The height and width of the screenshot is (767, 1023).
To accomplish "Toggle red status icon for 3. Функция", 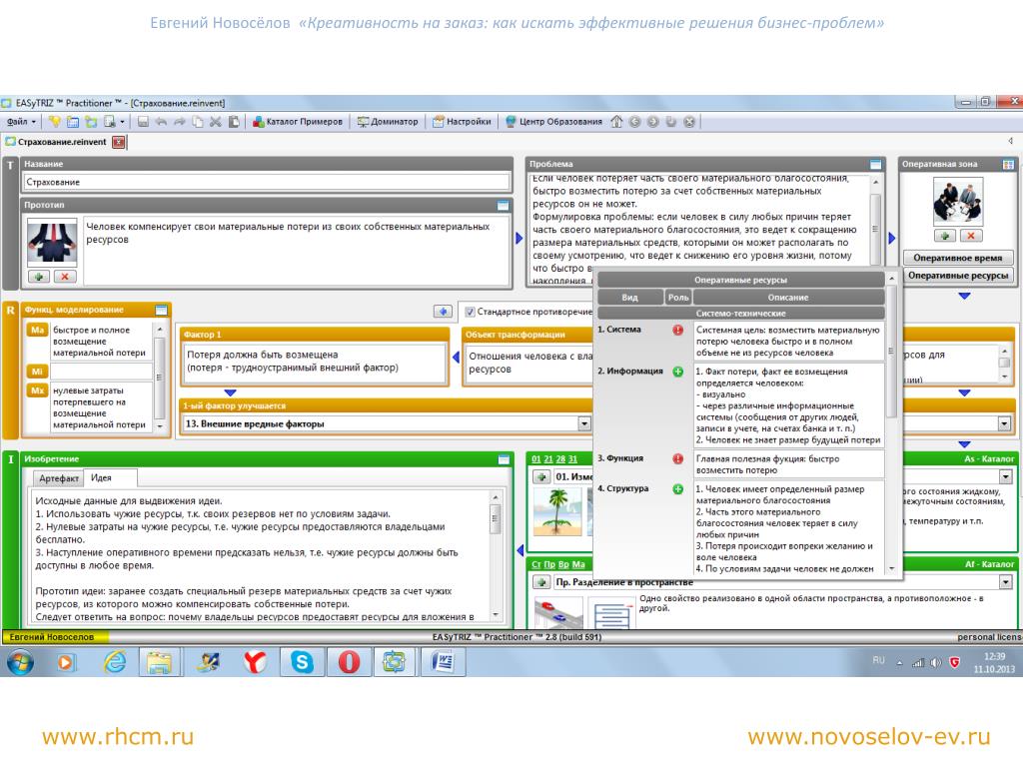I will [x=678, y=458].
